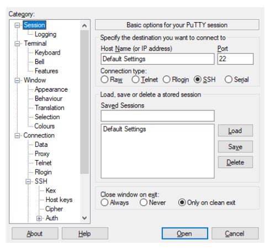Image resolution: width=270 pixels, height=250 pixels.
Task: Collapse the Window category node
Action: pos(17,81)
